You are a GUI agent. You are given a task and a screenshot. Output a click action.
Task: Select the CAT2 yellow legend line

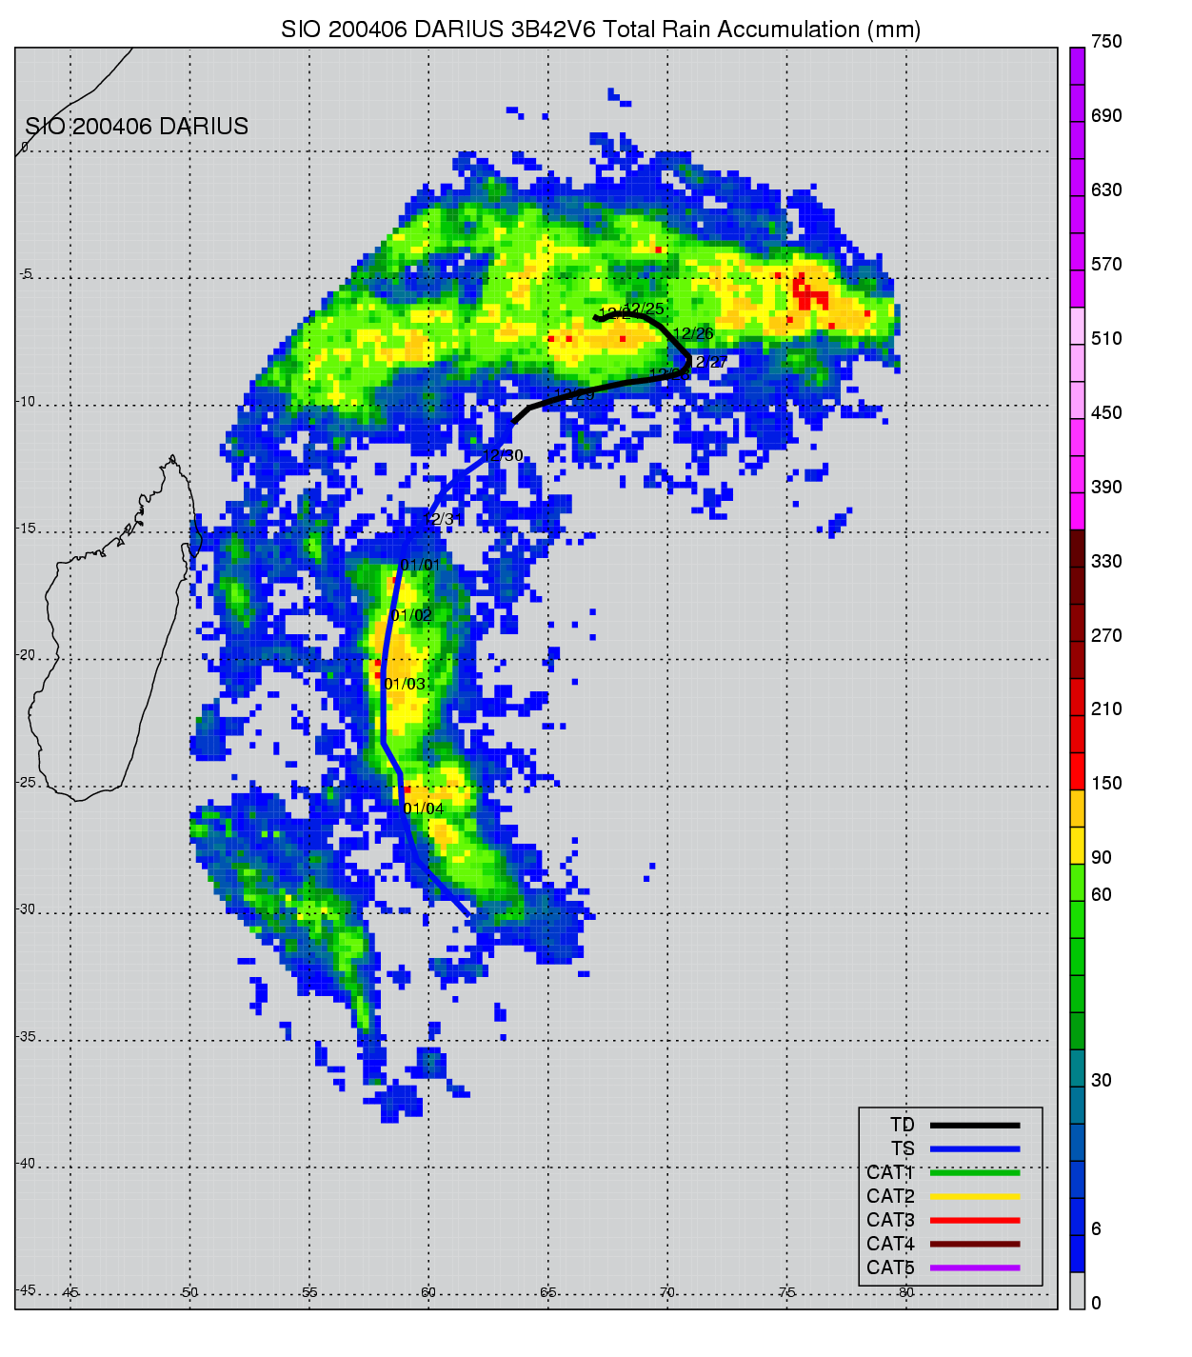974,1196
